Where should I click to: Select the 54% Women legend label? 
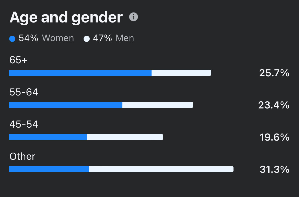46,38
